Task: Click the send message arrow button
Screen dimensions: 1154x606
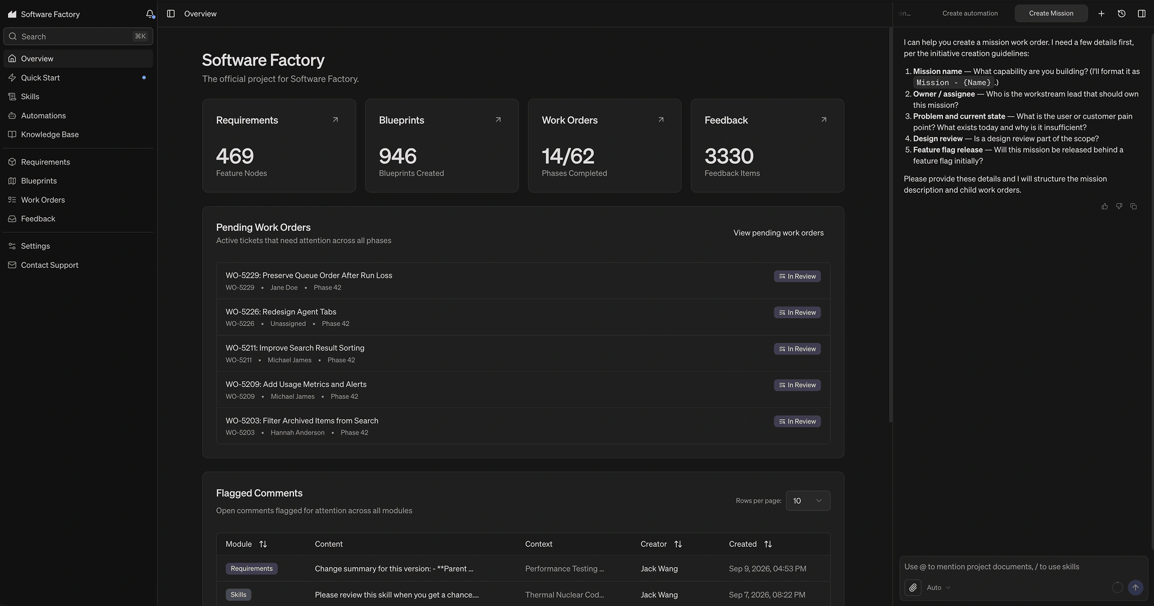Action: [1135, 587]
